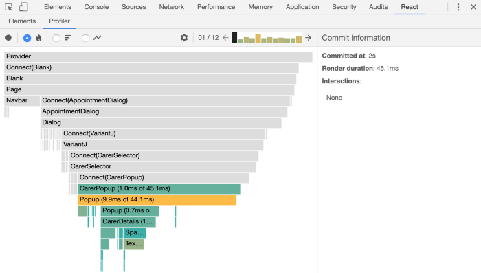Viewport: 481px width, 273px height.
Task: Open the Application tab
Action: tap(302, 7)
